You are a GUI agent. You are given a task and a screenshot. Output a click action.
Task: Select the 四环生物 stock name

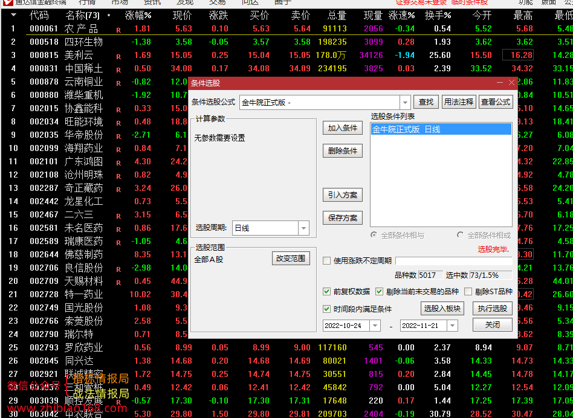83,42
